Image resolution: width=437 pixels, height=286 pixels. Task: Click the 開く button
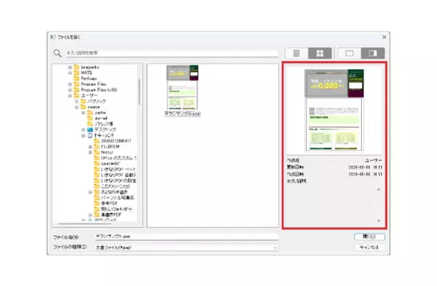coord(369,237)
